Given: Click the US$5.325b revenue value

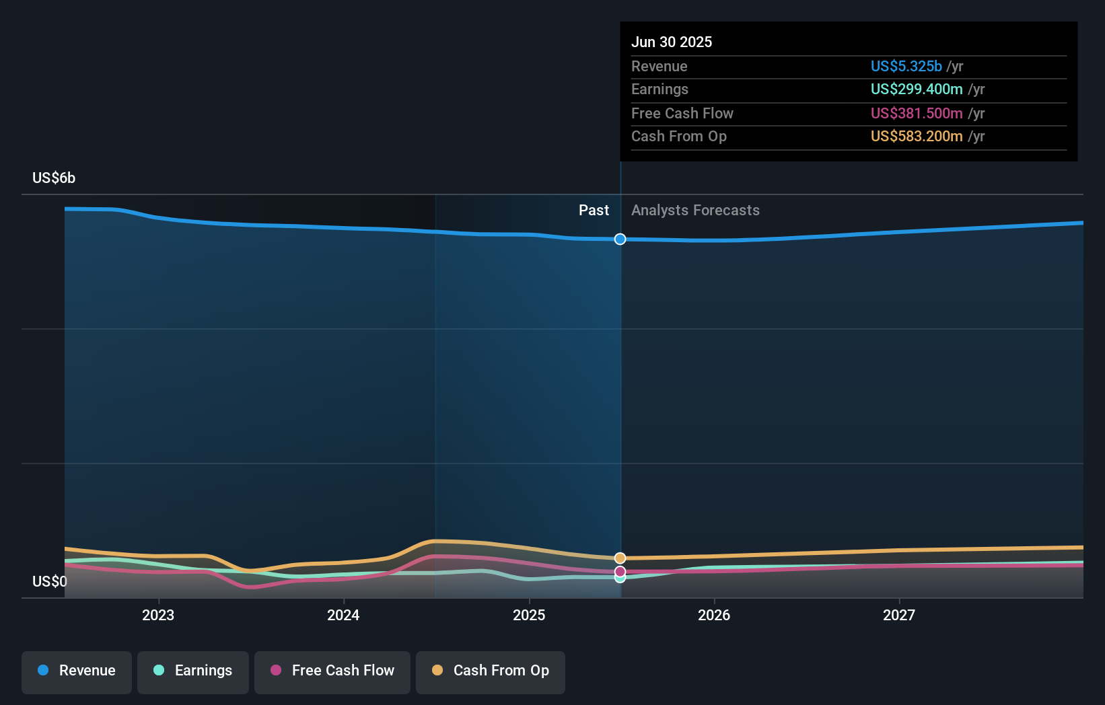Looking at the screenshot, I should [x=906, y=66].
